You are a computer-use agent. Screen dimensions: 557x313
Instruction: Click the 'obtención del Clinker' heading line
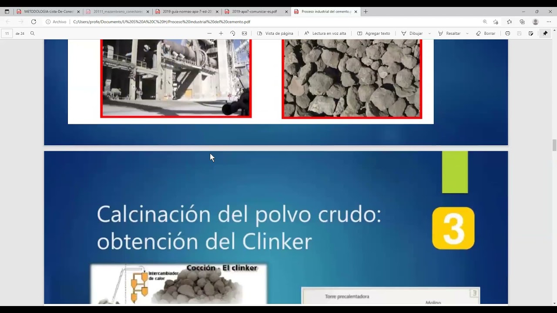point(204,242)
